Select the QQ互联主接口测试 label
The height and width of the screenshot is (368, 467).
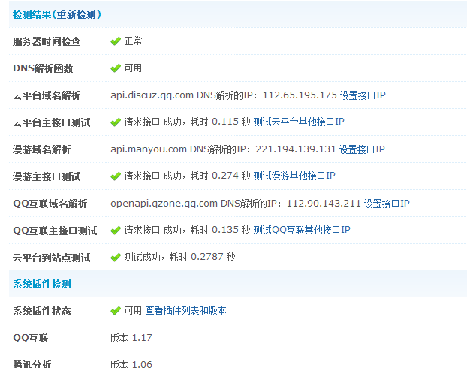pyautogui.click(x=55, y=231)
